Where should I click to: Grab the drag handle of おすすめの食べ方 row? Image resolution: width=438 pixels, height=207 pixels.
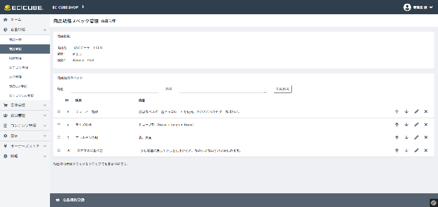pos(59,151)
